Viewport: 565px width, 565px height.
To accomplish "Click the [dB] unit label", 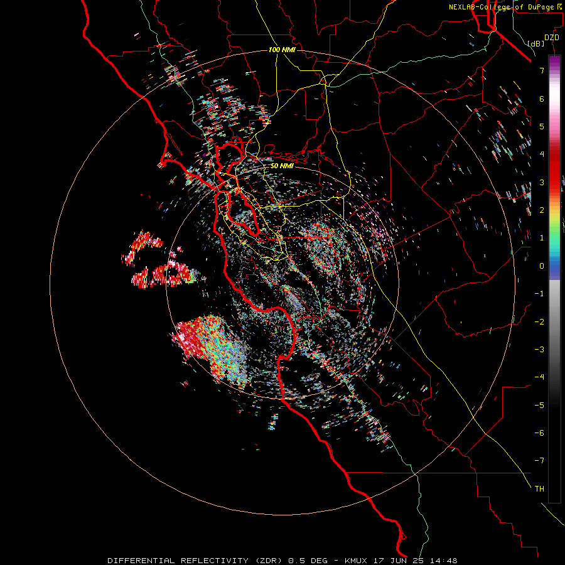I will [535, 43].
